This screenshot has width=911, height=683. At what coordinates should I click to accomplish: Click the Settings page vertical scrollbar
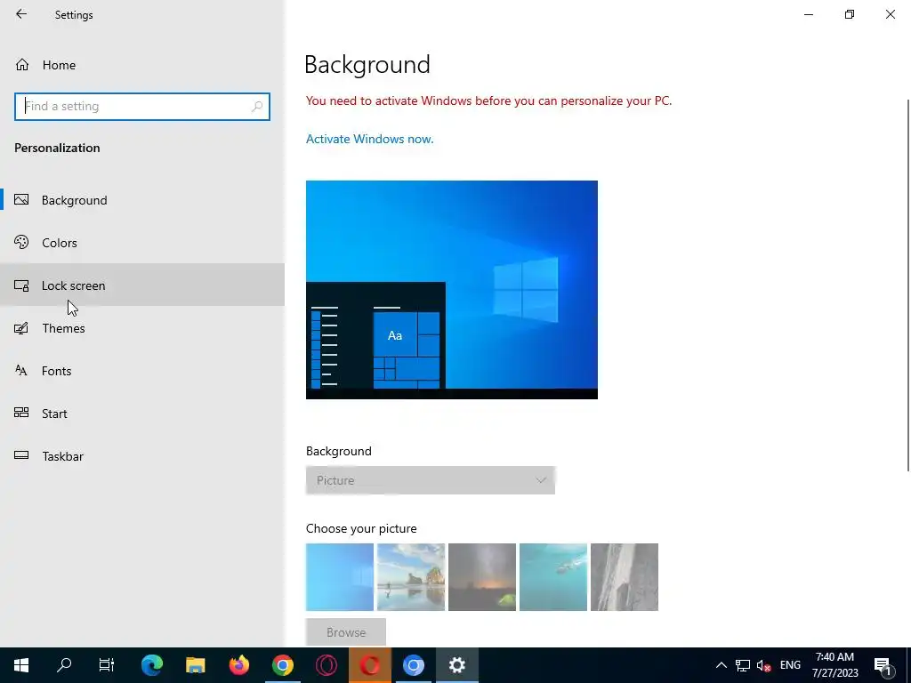click(908, 285)
